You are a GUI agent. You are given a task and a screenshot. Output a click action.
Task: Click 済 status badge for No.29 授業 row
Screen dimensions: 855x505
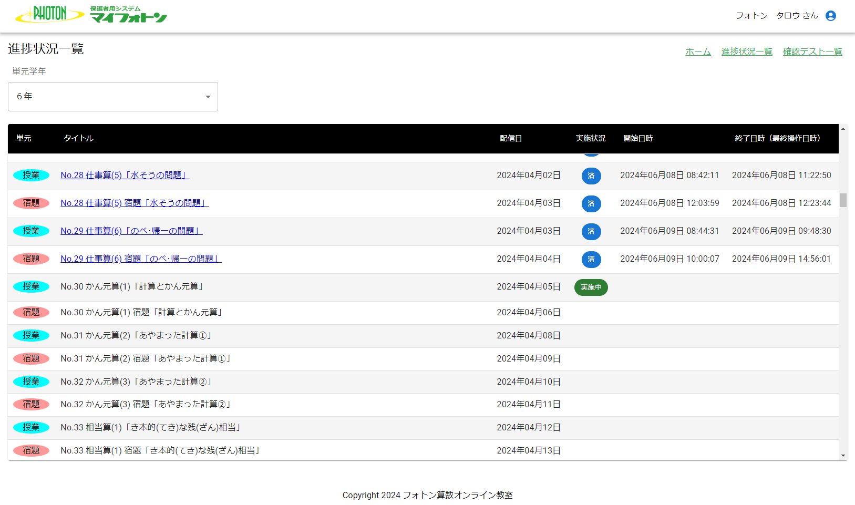tap(591, 232)
